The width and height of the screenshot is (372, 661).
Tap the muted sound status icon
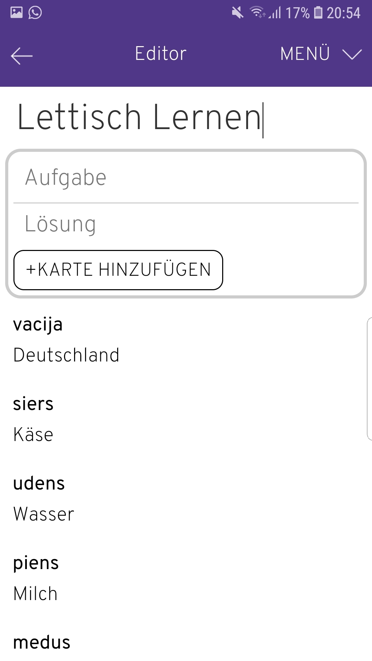click(x=237, y=13)
